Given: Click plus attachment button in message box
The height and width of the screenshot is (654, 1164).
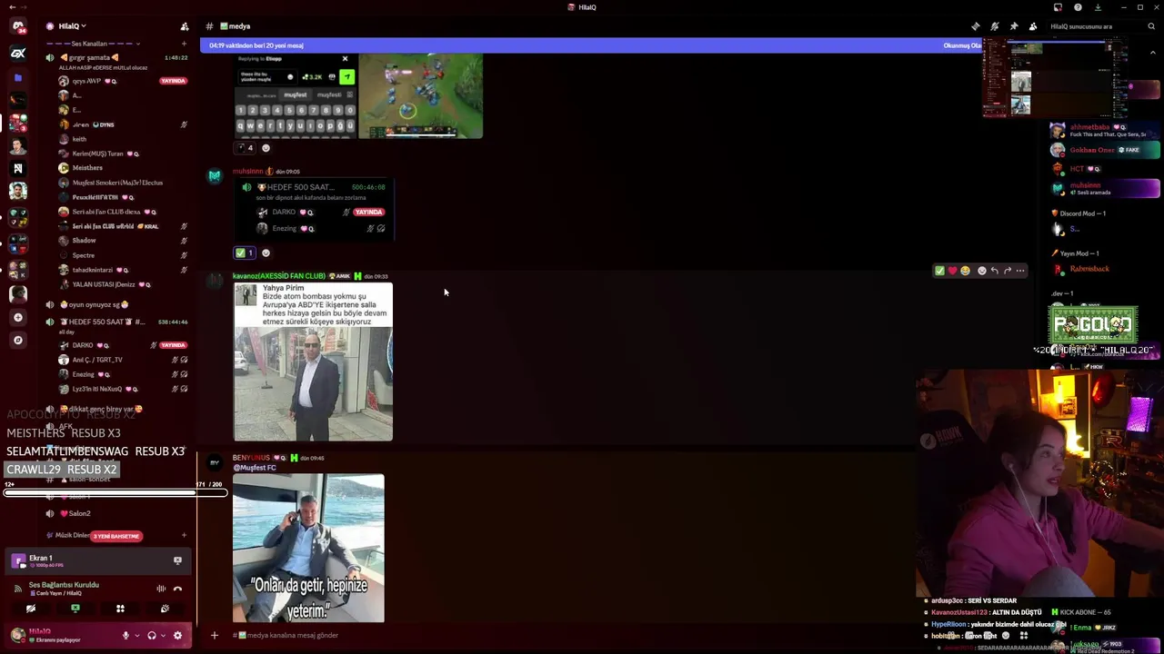Looking at the screenshot, I should (215, 635).
